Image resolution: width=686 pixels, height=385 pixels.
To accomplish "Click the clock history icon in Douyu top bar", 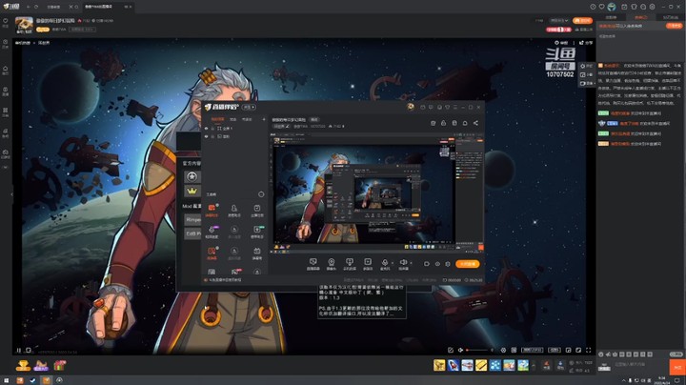I will (x=593, y=7).
